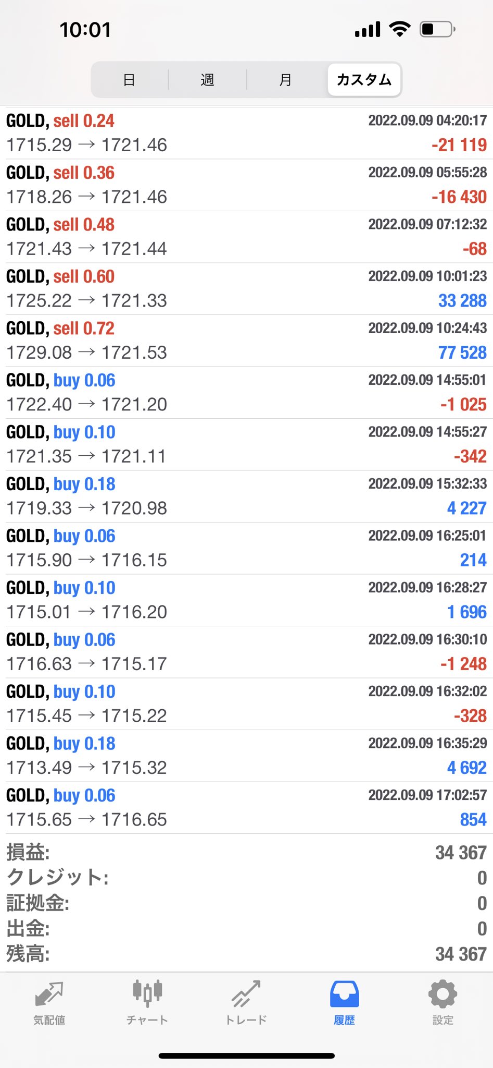Tap the cellular signal bars icon
This screenshot has width=493, height=1068.
(368, 30)
